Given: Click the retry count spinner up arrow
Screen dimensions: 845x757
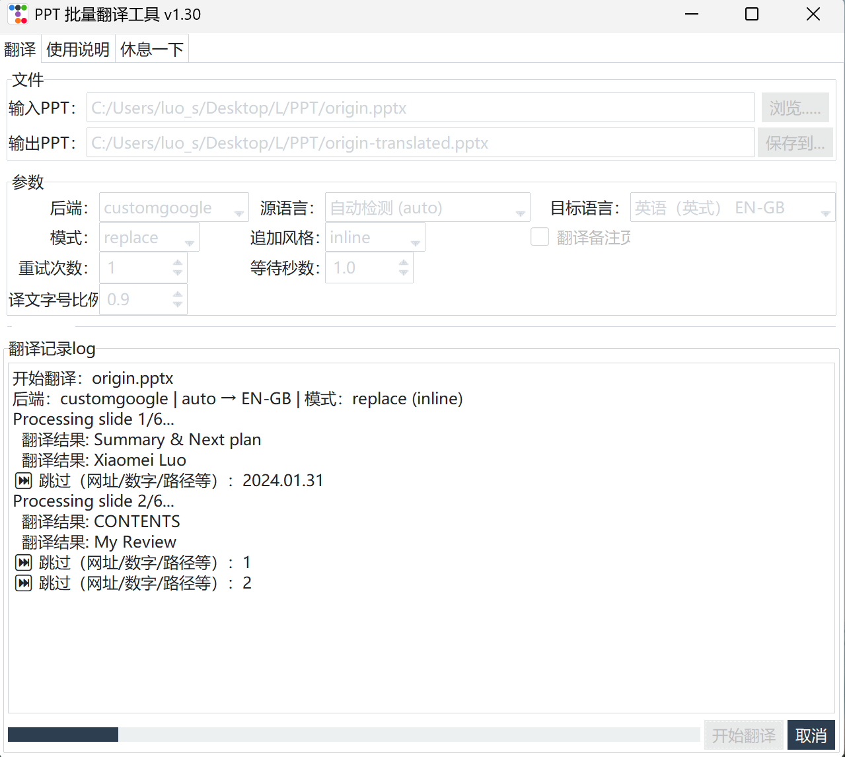Looking at the screenshot, I should (x=178, y=263).
